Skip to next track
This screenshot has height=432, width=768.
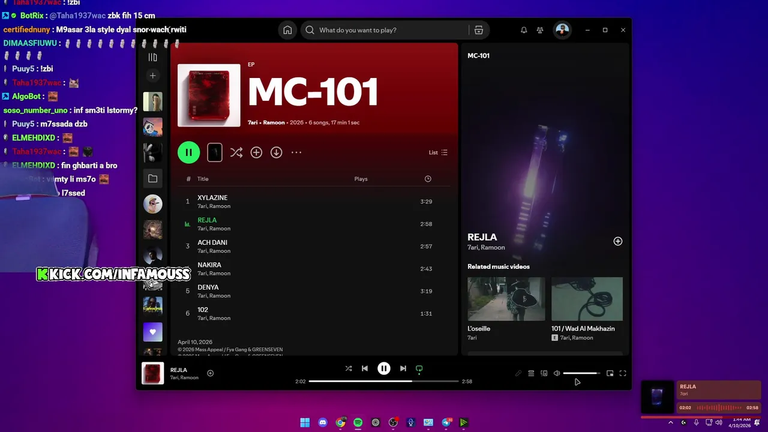point(403,368)
